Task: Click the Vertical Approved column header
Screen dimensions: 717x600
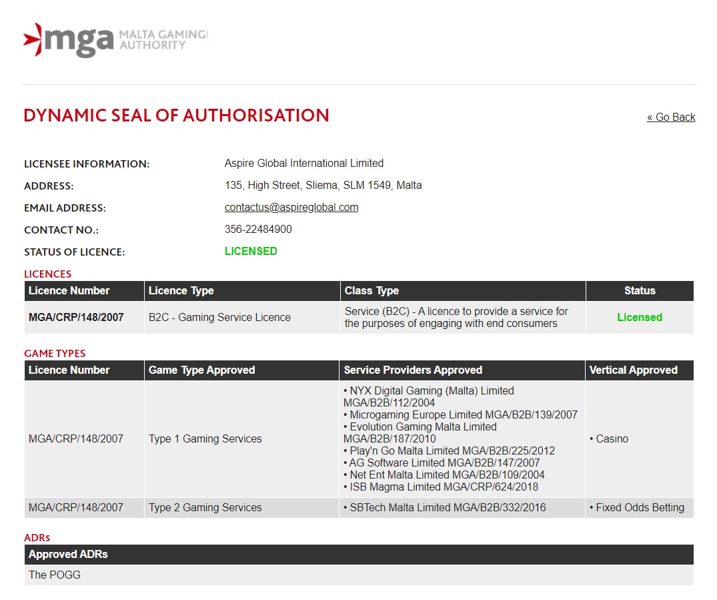Action: [x=639, y=370]
